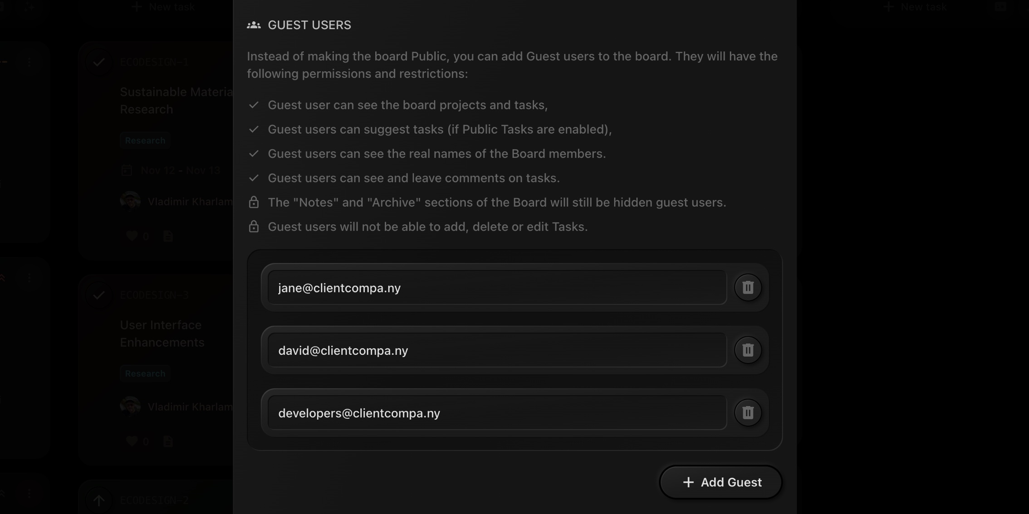Open notes icon on User Interface Enhancements card
Viewport: 1029px width, 514px height.
(x=168, y=441)
